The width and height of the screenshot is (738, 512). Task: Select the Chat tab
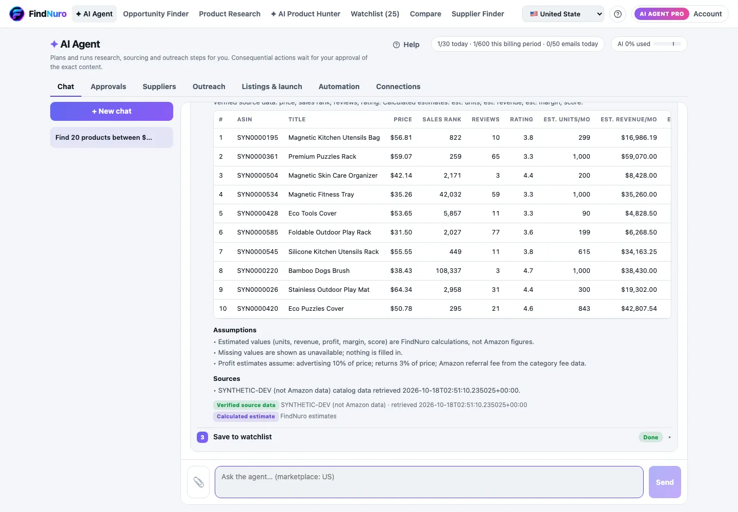tap(66, 87)
